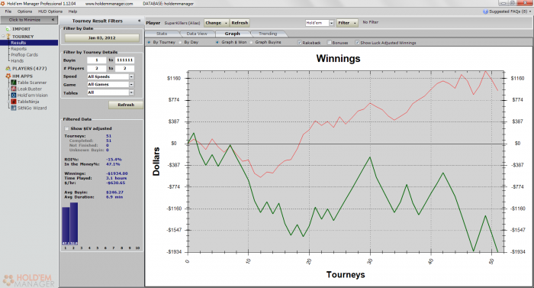Select the By Tourney radio button
Viewport: 534px width, 288px height.
(x=150, y=42)
